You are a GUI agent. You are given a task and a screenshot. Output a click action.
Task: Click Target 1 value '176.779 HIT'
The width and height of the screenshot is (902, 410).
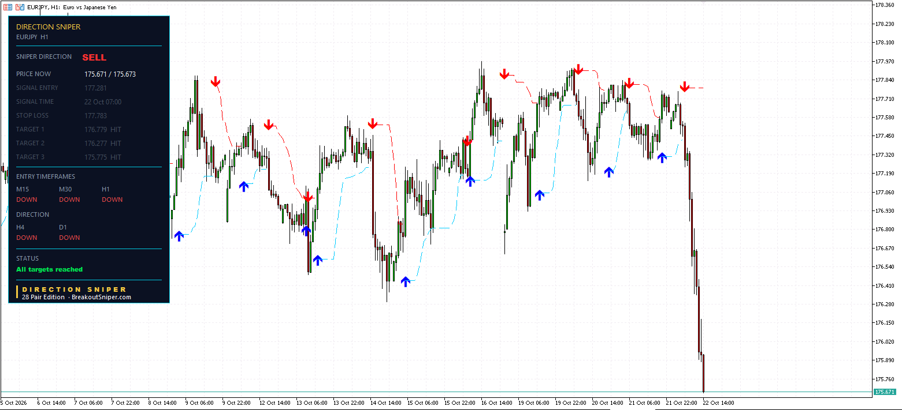[x=103, y=130]
